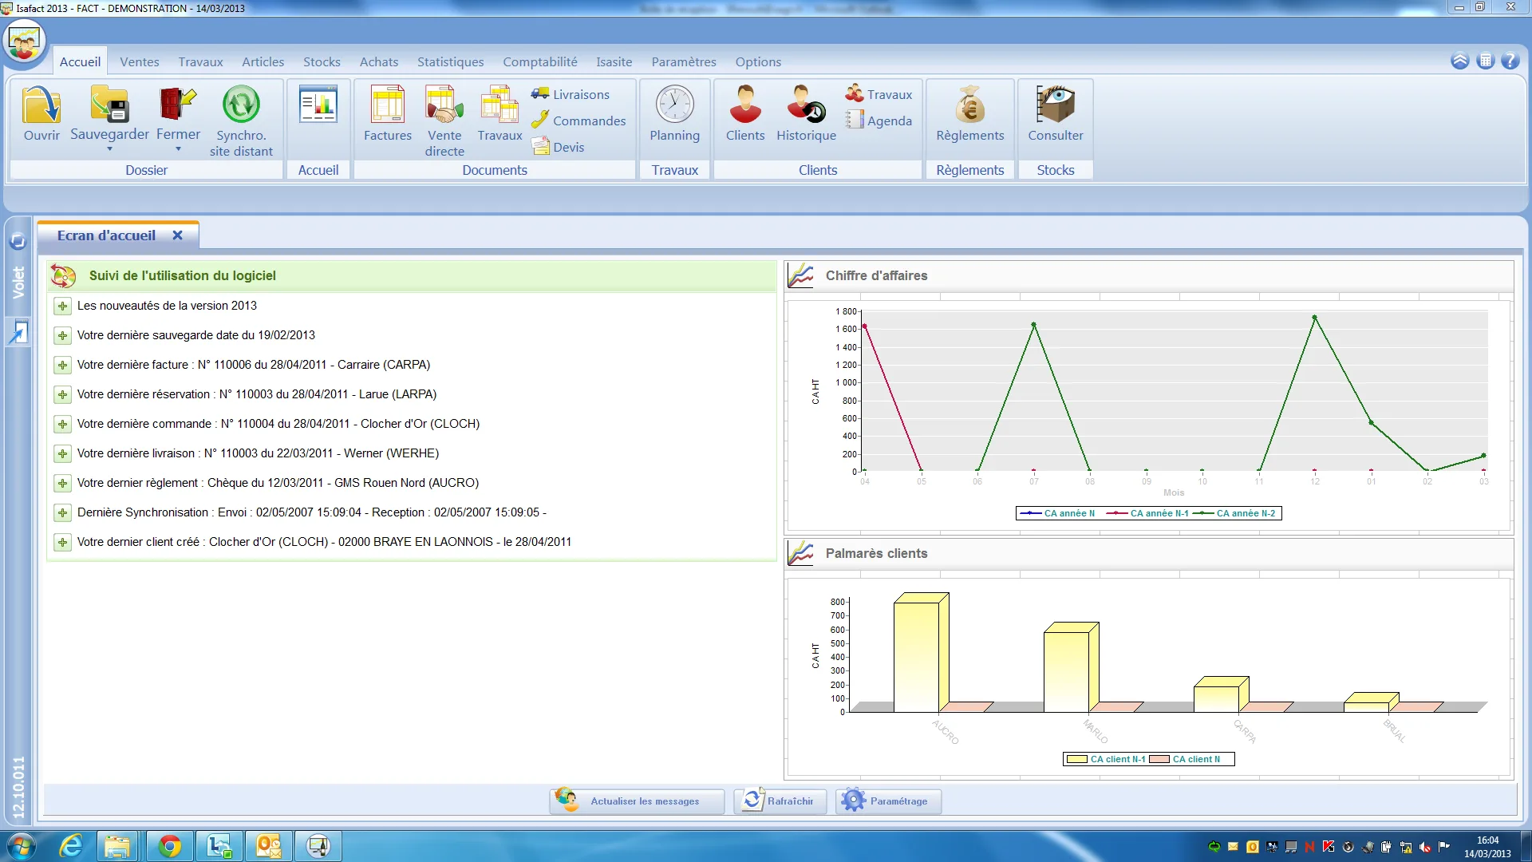Click the Rafraîchir button
The width and height of the screenshot is (1532, 862).
pyautogui.click(x=780, y=801)
